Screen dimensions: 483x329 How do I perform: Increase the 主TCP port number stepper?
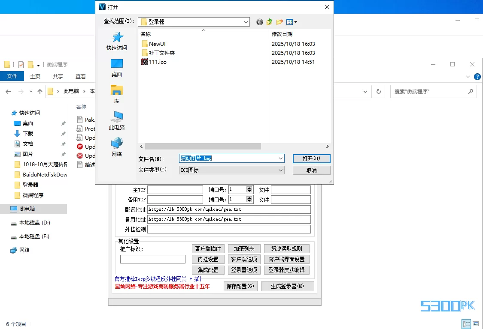click(249, 188)
